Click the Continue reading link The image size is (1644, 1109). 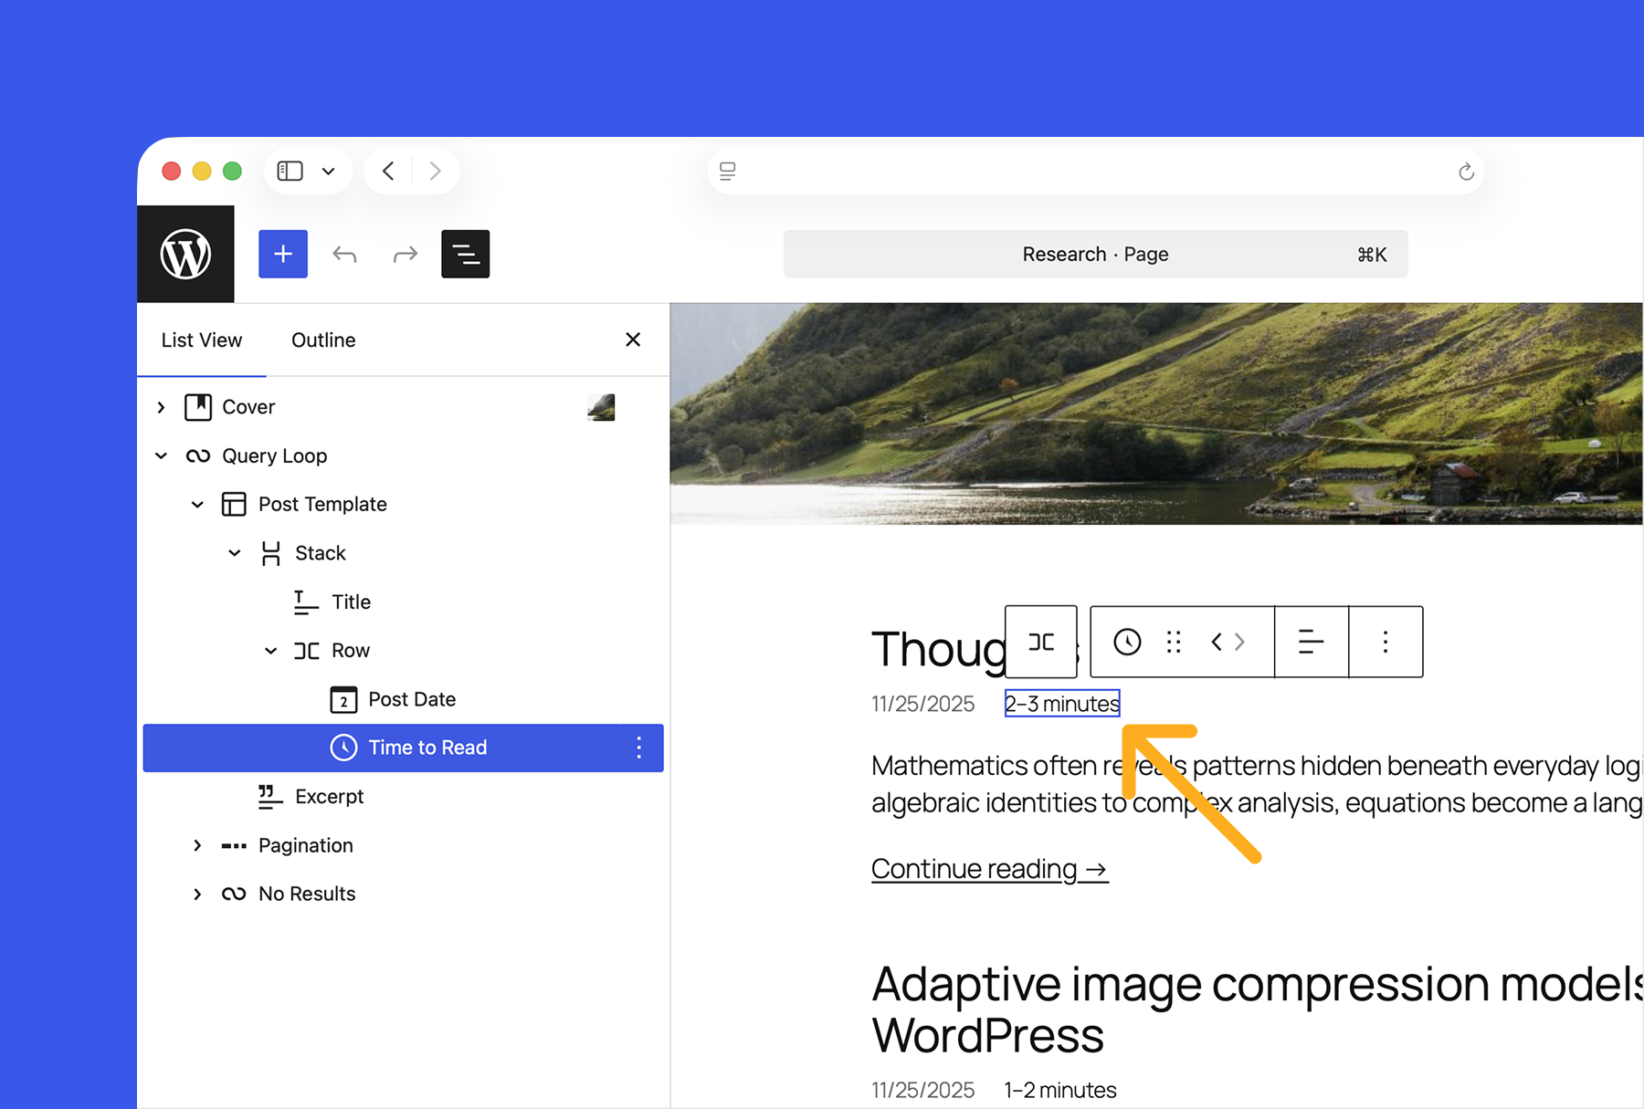[989, 868]
